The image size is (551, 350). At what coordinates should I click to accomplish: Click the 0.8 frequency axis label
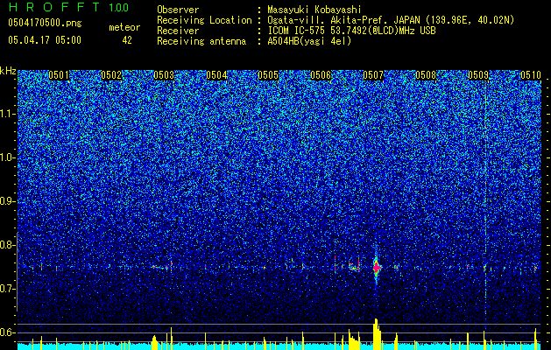7,245
